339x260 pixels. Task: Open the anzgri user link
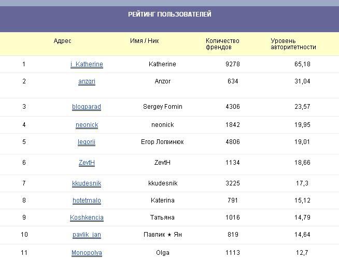click(87, 81)
